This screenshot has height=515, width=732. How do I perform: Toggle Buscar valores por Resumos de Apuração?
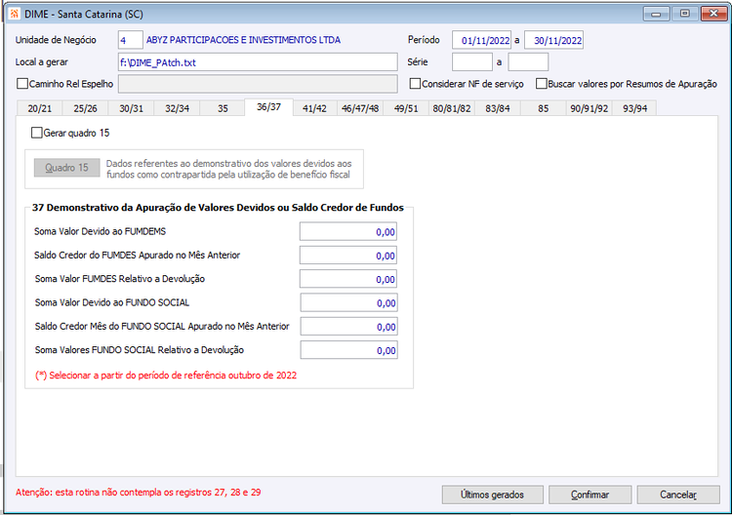[x=541, y=84]
